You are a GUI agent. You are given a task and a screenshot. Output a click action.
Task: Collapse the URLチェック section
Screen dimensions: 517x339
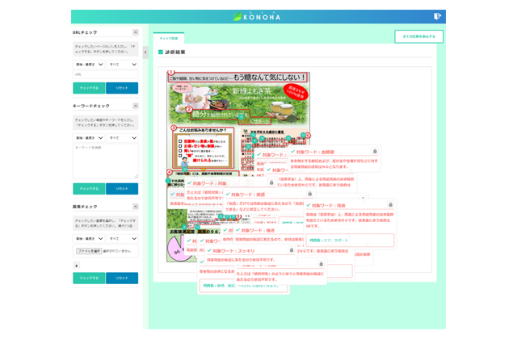click(x=136, y=32)
